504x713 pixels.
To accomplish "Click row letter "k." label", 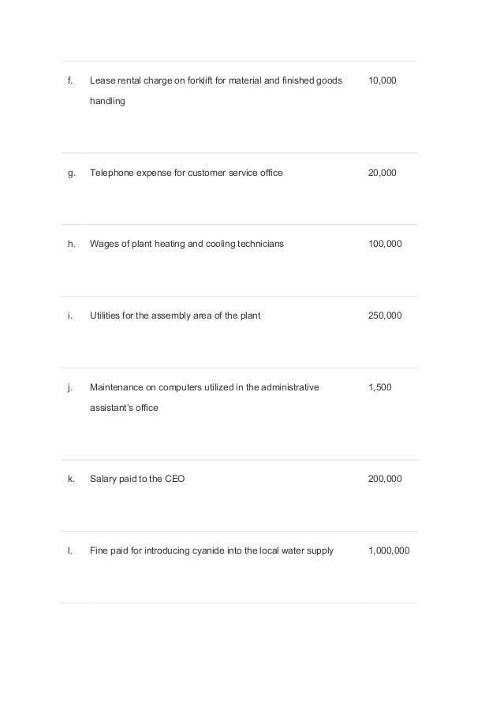I will click(71, 479).
